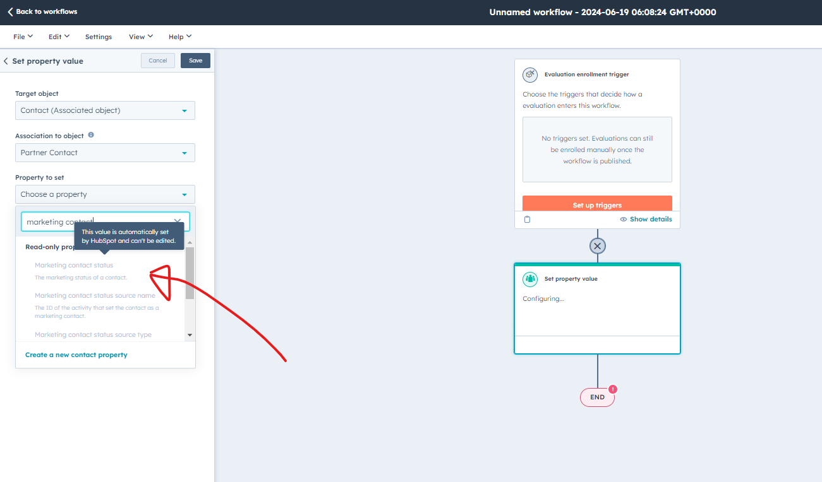This screenshot has height=482, width=822.
Task: Open the Target object dropdown
Action: (x=105, y=110)
